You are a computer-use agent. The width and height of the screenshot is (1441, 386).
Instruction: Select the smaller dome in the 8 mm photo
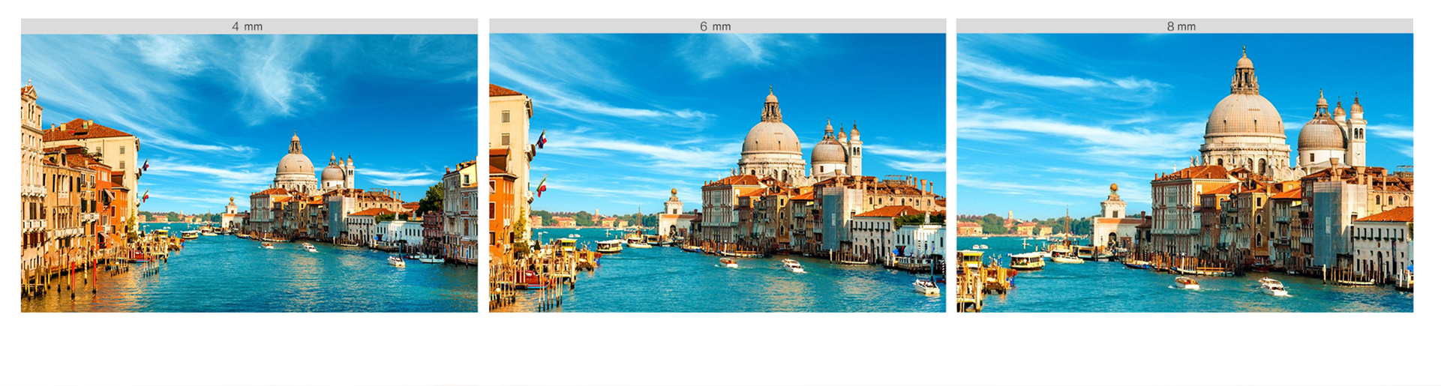tap(1321, 133)
